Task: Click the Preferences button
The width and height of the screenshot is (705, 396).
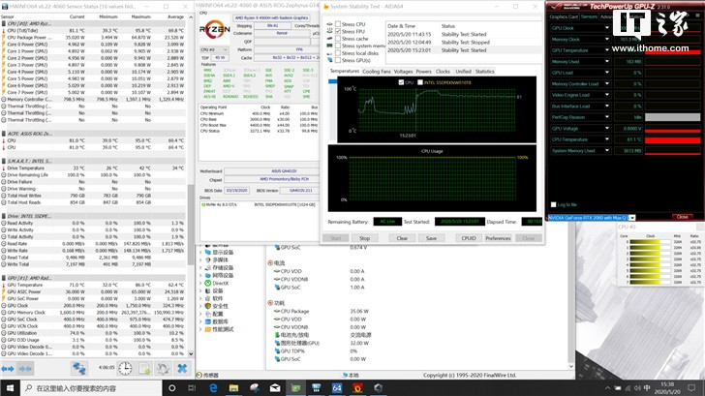Action: (498, 237)
